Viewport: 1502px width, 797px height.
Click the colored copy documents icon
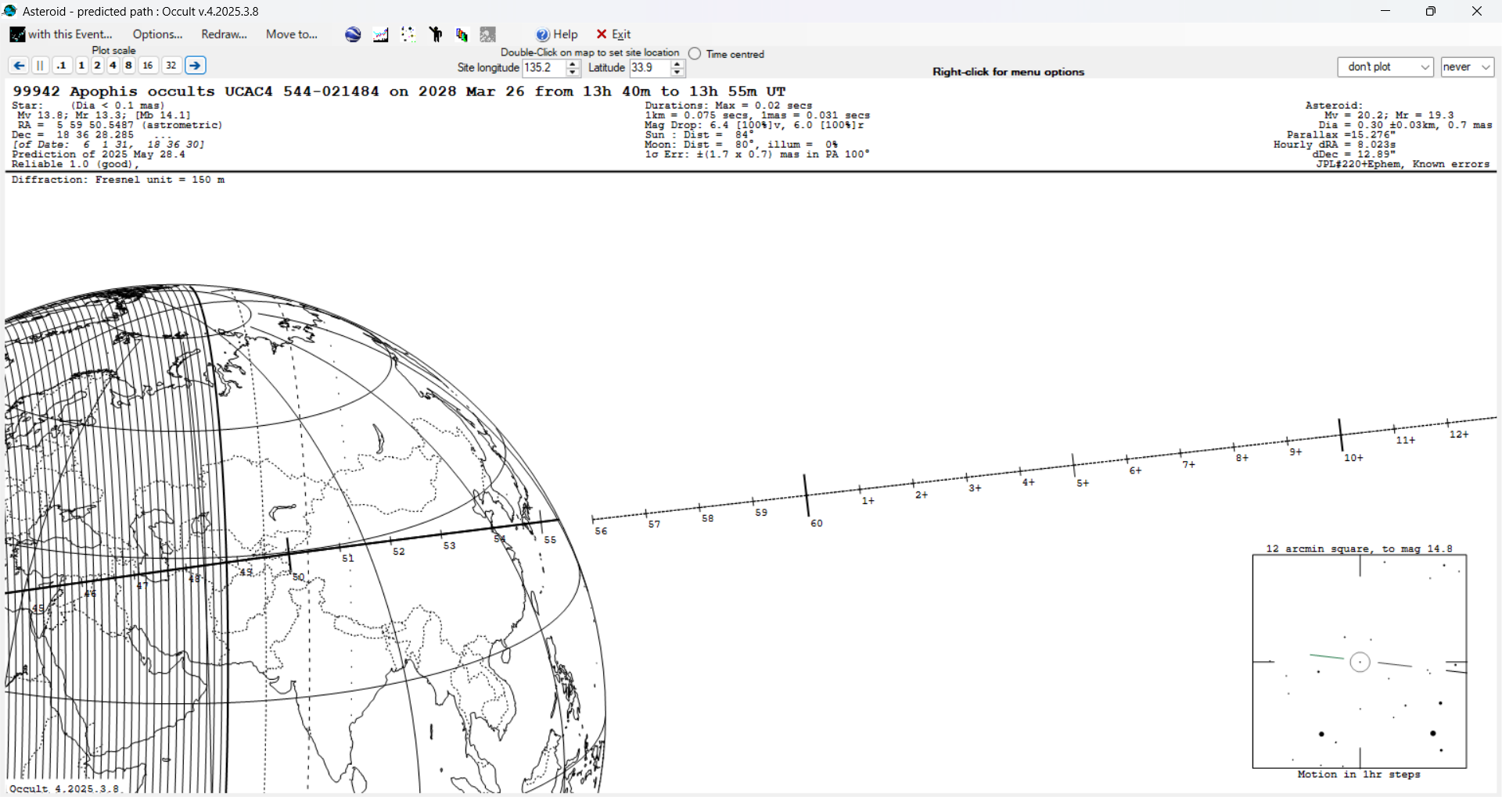pos(462,34)
